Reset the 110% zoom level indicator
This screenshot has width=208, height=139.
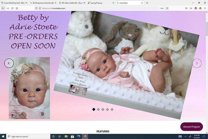pos(162,8)
